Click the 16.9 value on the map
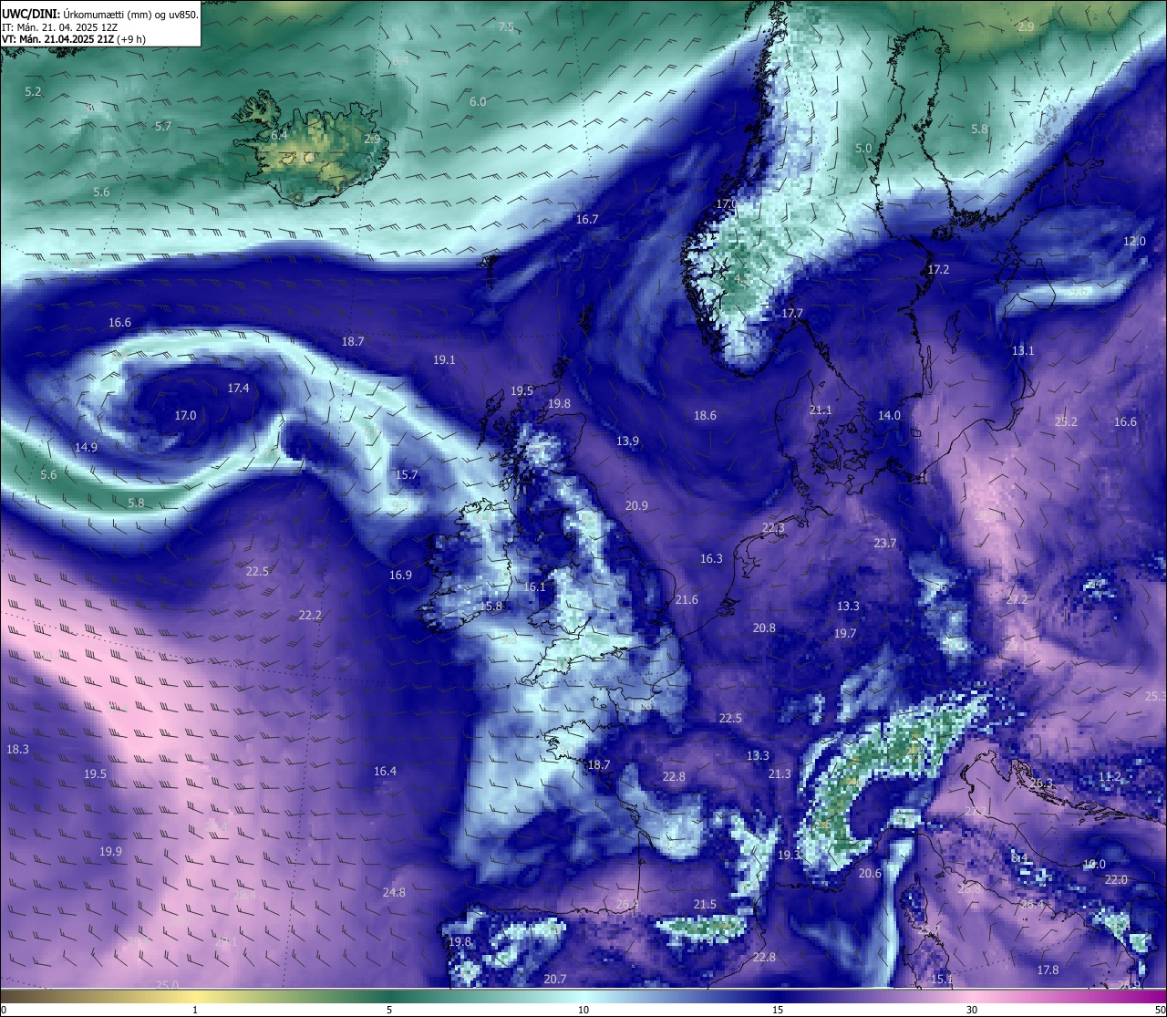 click(x=400, y=575)
